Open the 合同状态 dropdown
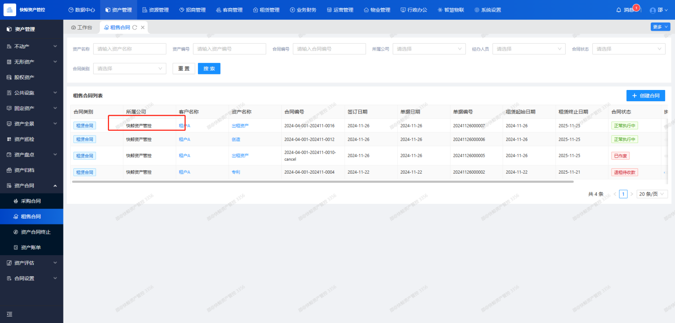Viewport: 675px width, 323px height. tap(629, 49)
